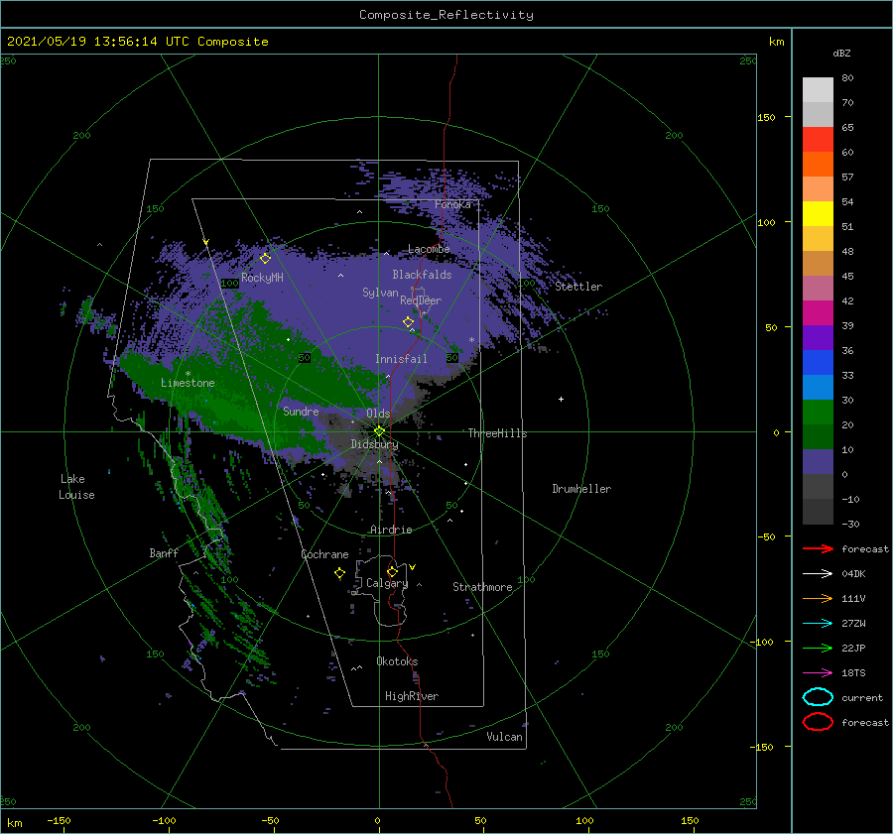The image size is (893, 834).
Task: Click the Ponoka label
Action: (x=452, y=204)
